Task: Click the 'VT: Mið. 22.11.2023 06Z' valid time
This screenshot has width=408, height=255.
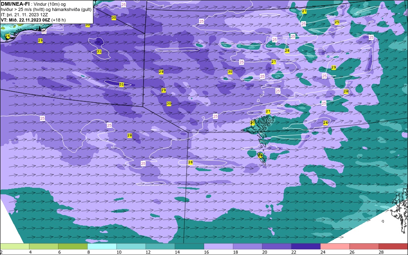Action: (x=25, y=20)
